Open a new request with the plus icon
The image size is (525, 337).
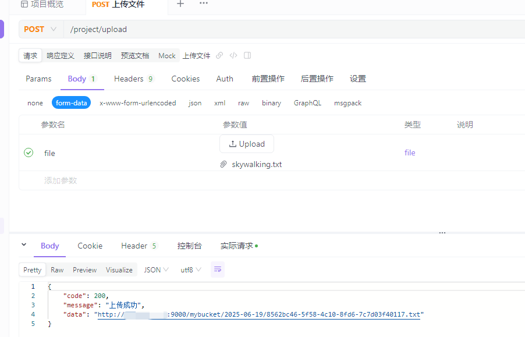(x=180, y=4)
